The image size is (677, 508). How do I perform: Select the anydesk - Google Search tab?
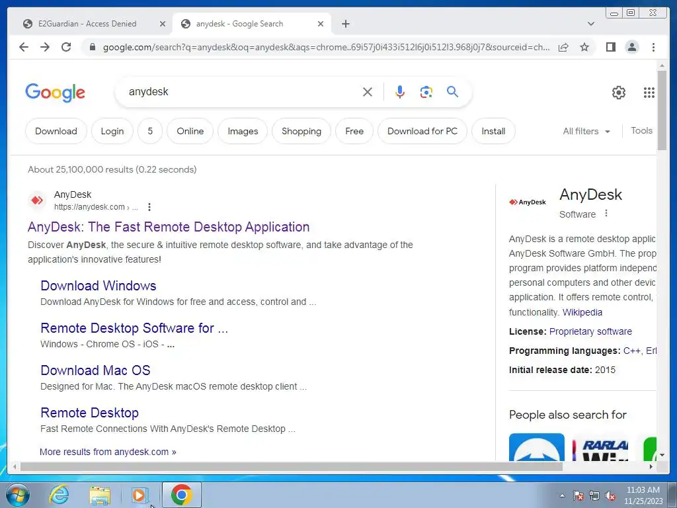[x=239, y=24]
